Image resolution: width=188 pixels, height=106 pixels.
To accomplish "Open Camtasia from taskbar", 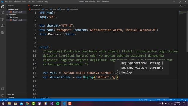I will (33, 103).
